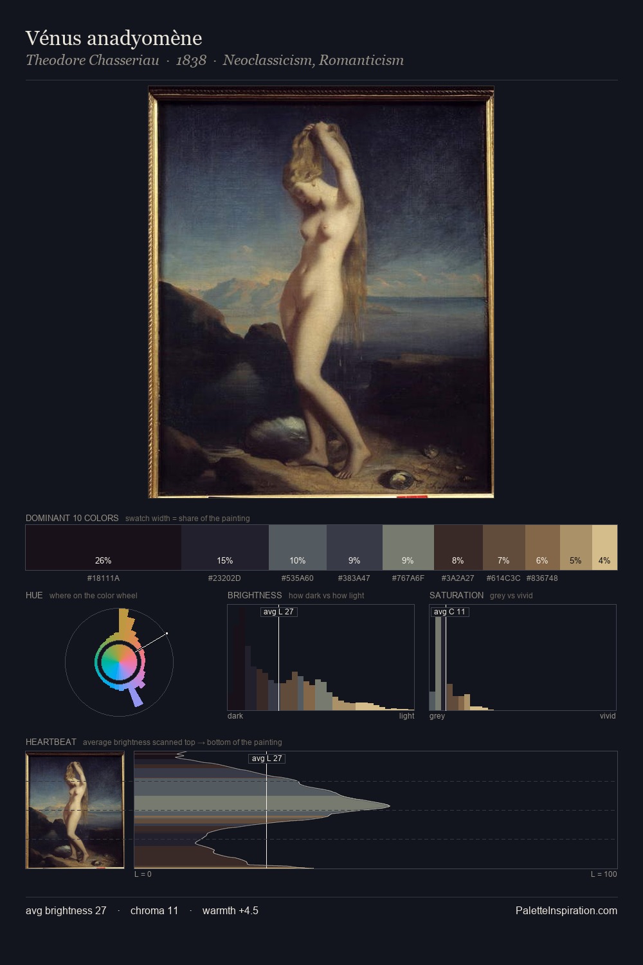Click the style "Neoclassicism, Romanticism"
The height and width of the screenshot is (965, 643).
313,60
